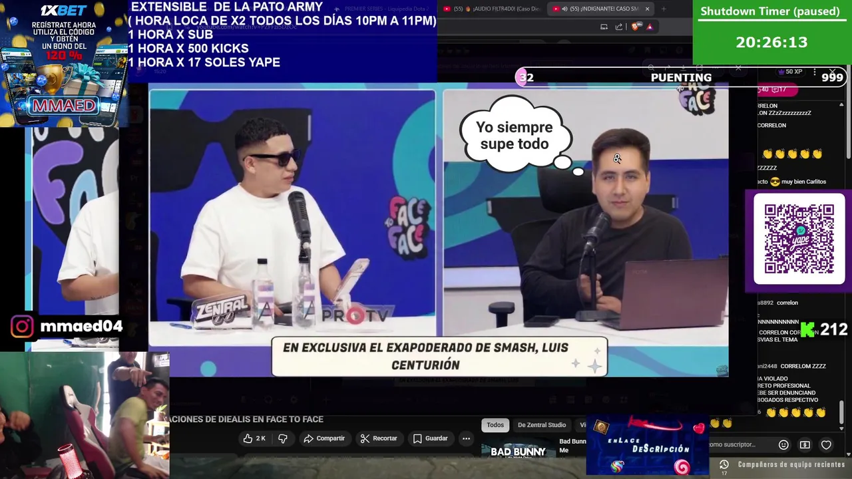Viewport: 852px width, 479px height.
Task: Click the 'muy bien Carlitos' chat message
Action: [803, 182]
